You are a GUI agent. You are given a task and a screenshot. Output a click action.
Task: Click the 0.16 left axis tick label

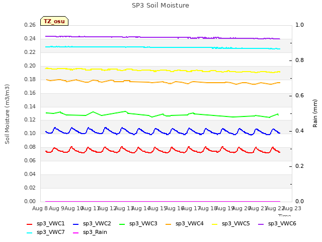click(30, 93)
